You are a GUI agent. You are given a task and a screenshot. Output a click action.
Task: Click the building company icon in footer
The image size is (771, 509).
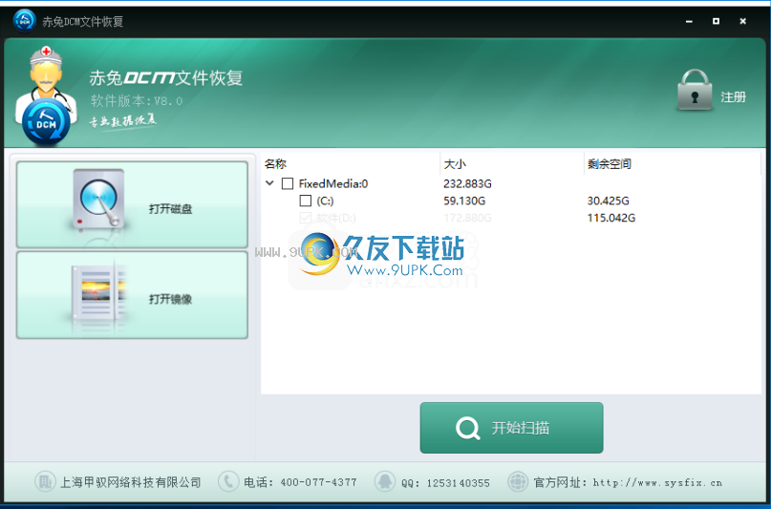pos(45,481)
